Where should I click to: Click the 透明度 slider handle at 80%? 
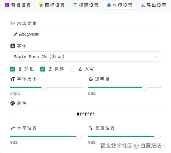pyautogui.click(x=145, y=87)
